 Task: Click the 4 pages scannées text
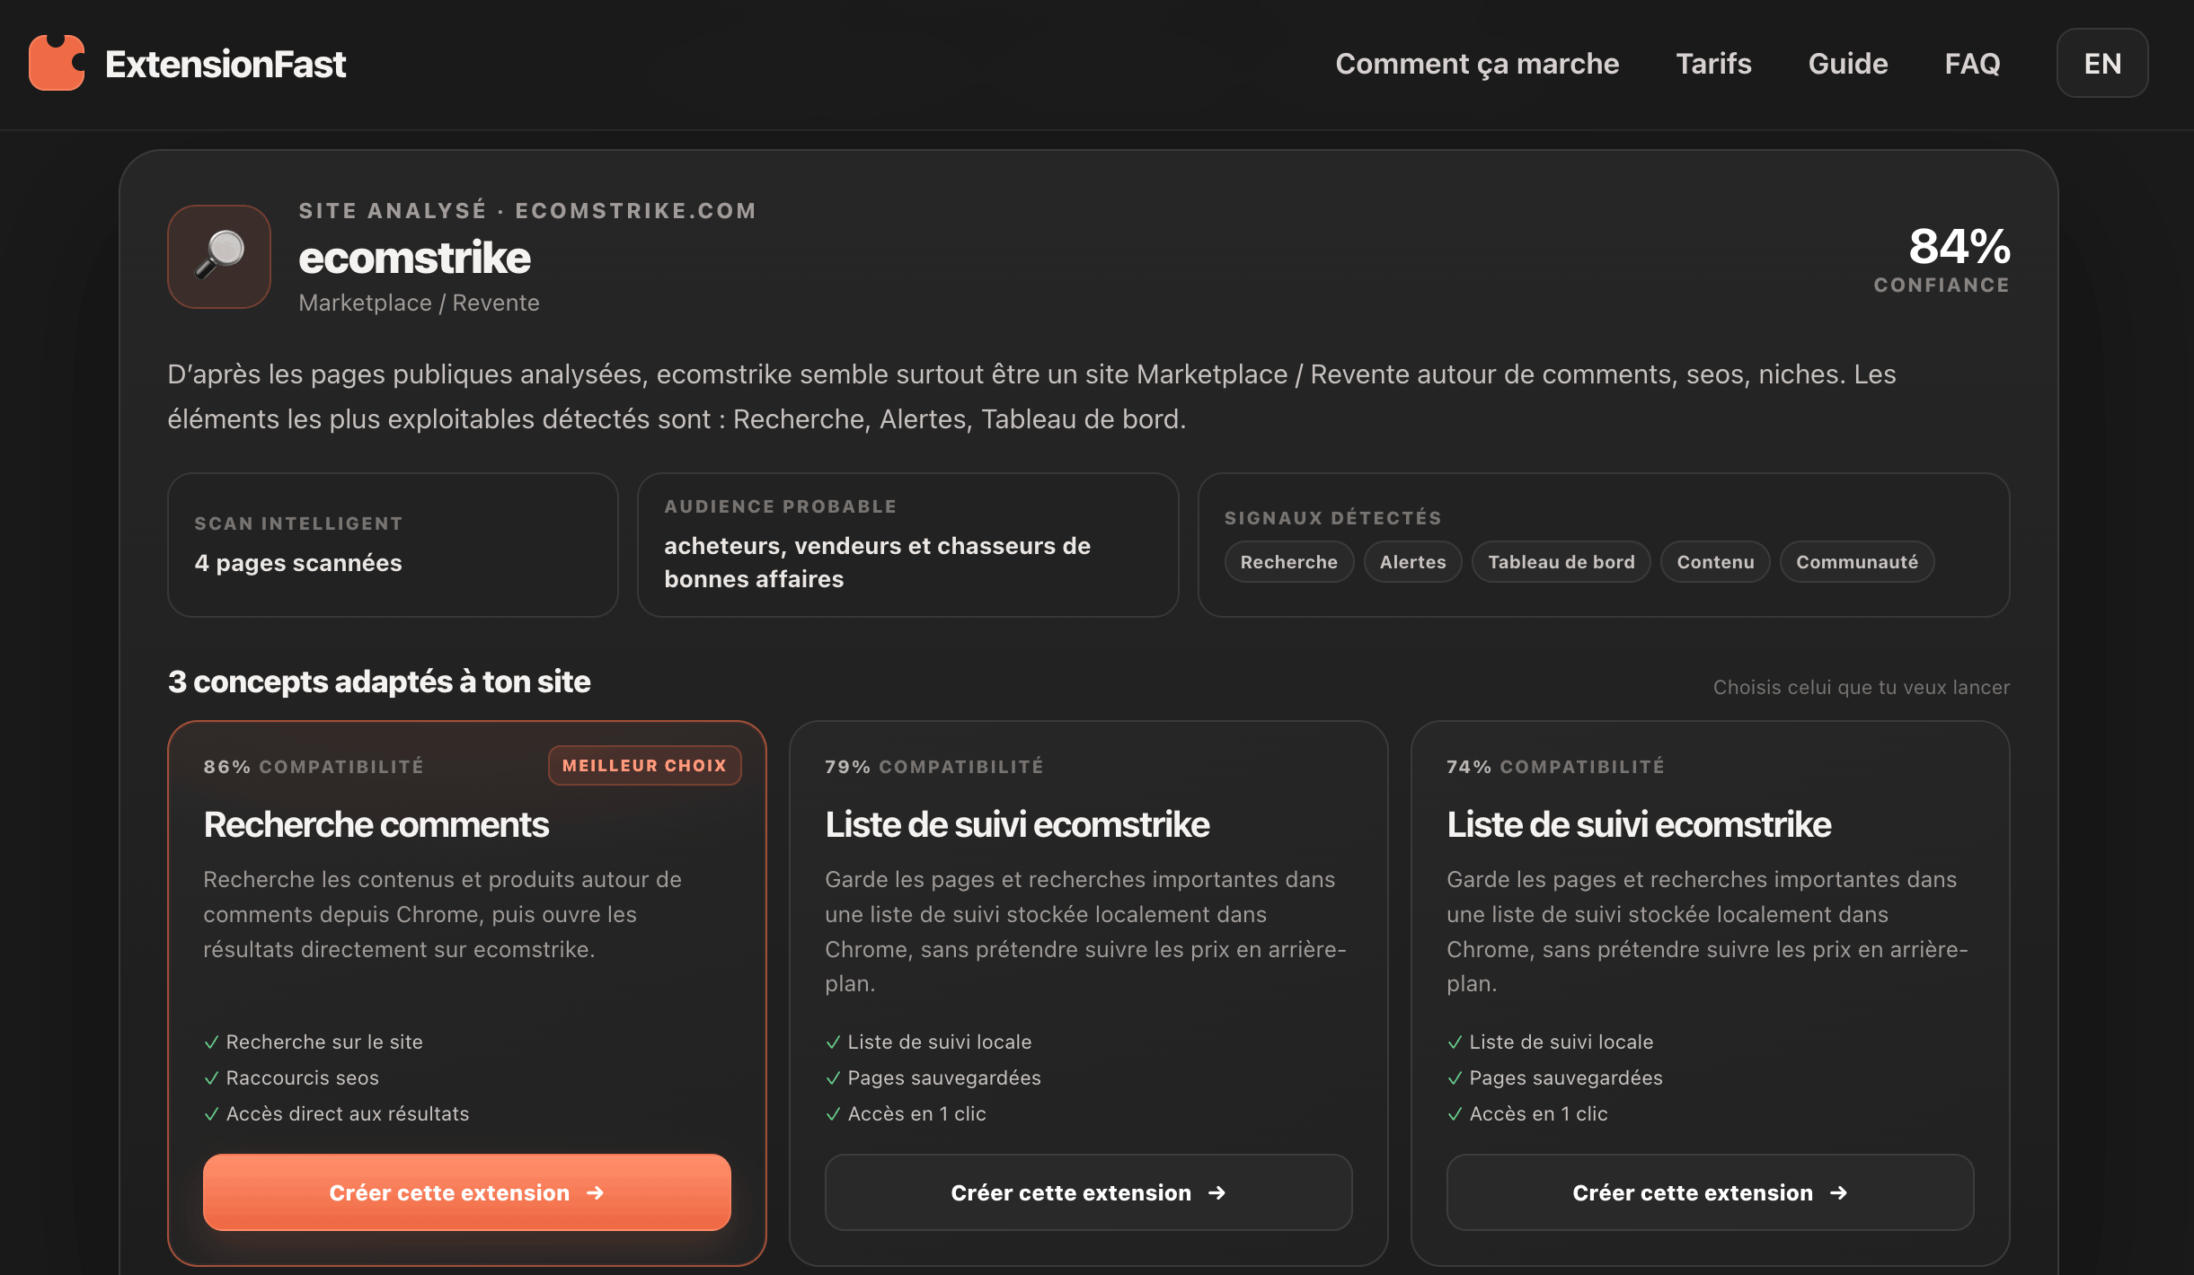click(x=298, y=563)
